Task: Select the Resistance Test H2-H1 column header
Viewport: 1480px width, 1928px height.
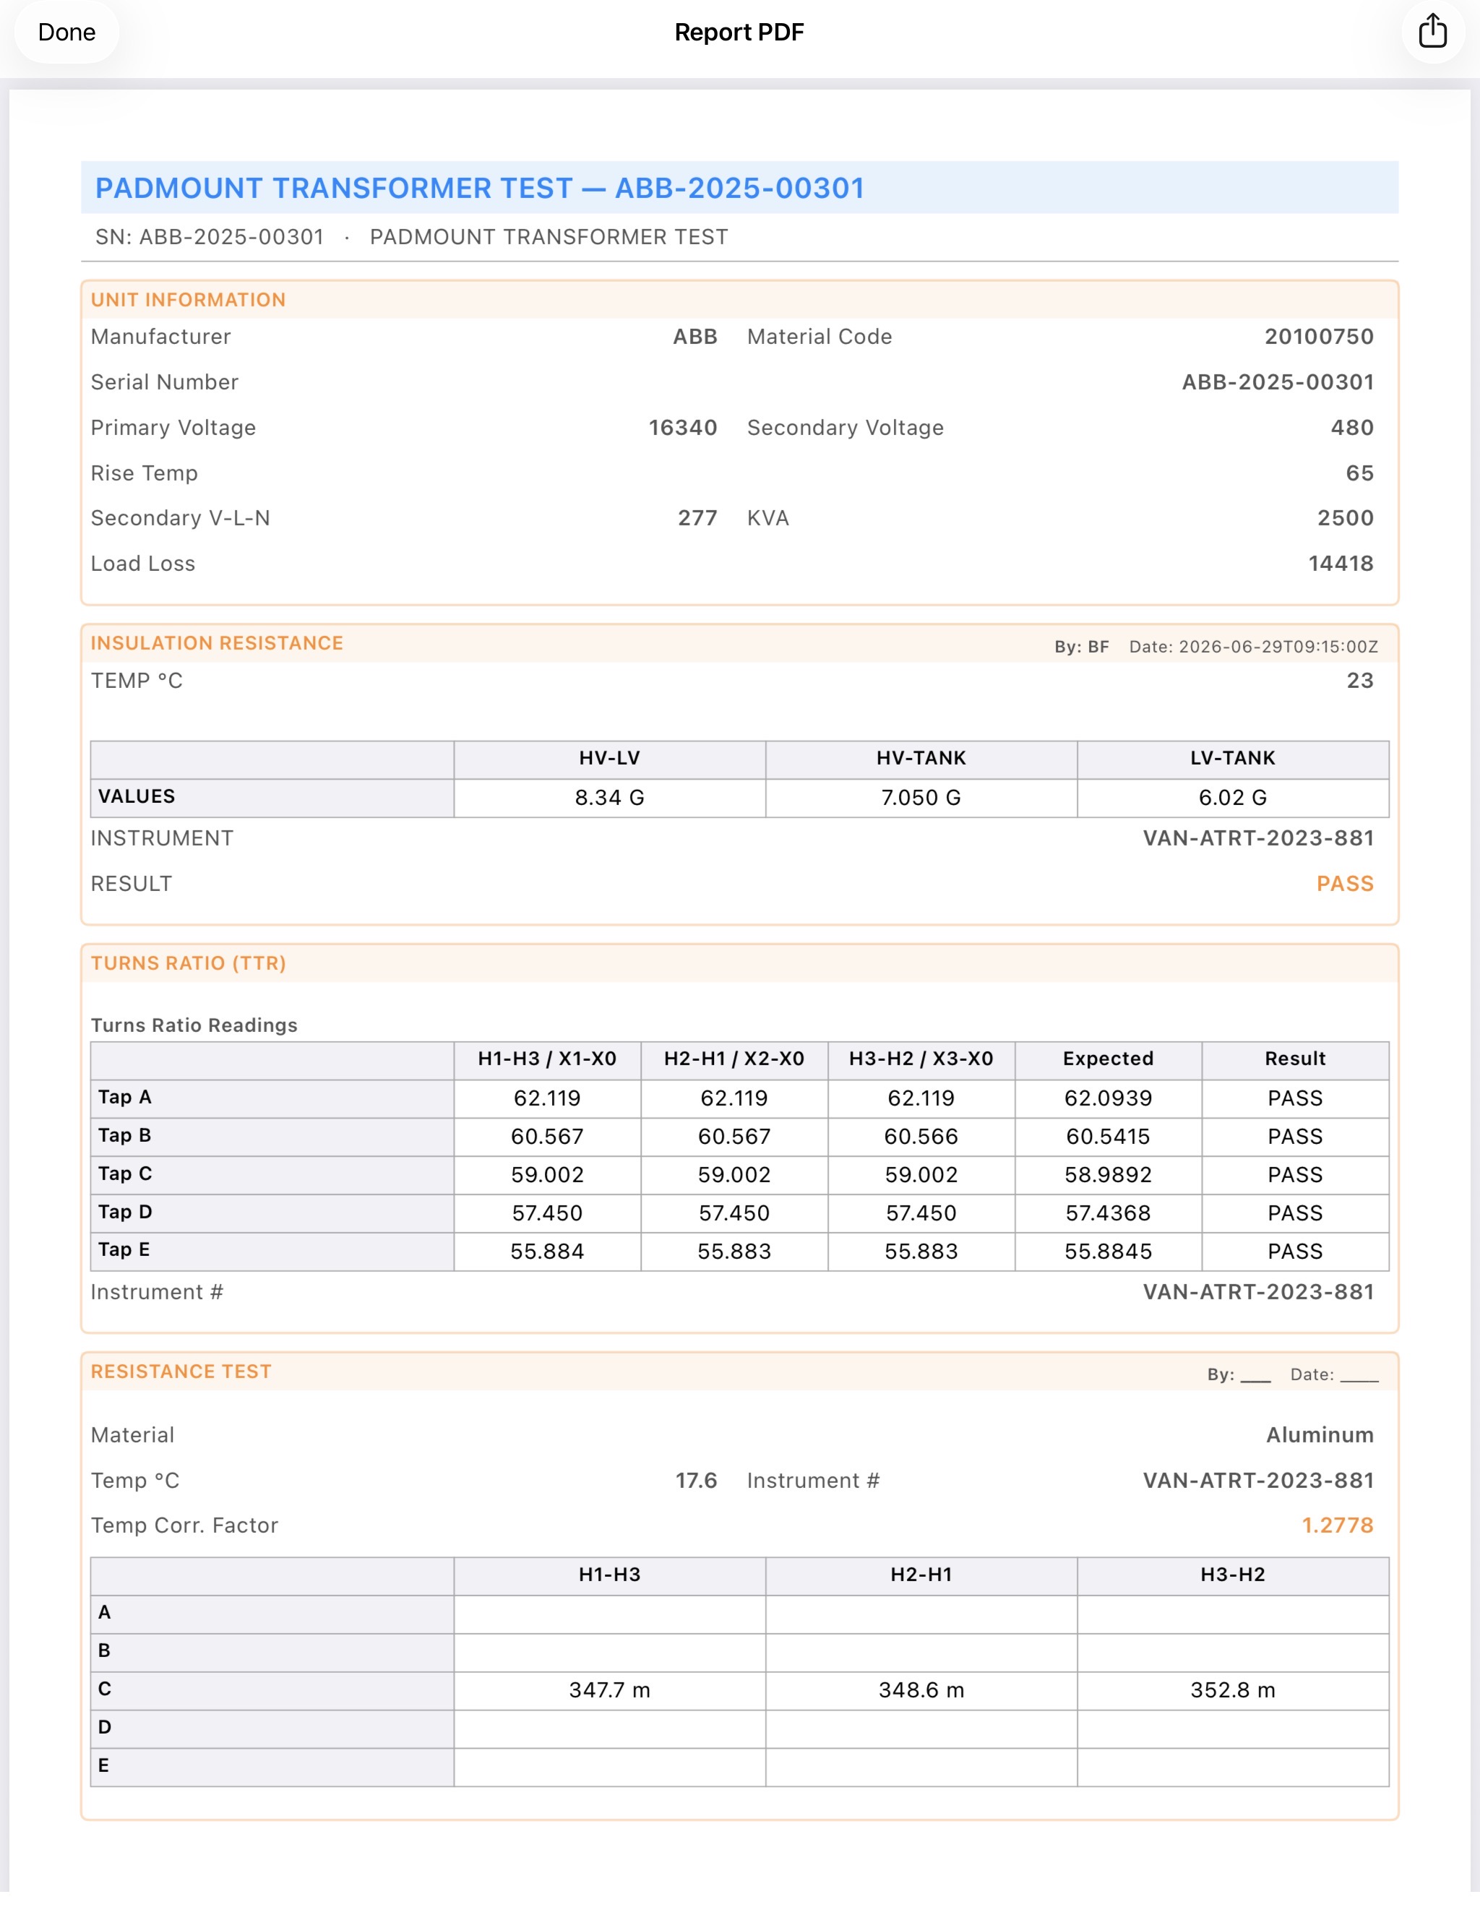Action: [x=921, y=1575]
